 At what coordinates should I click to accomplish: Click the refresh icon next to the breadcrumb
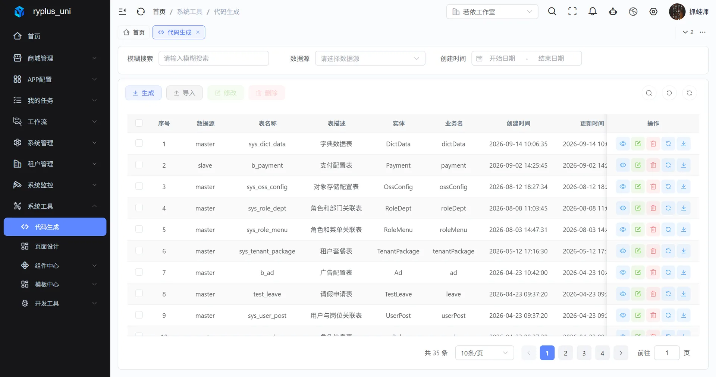click(x=141, y=12)
